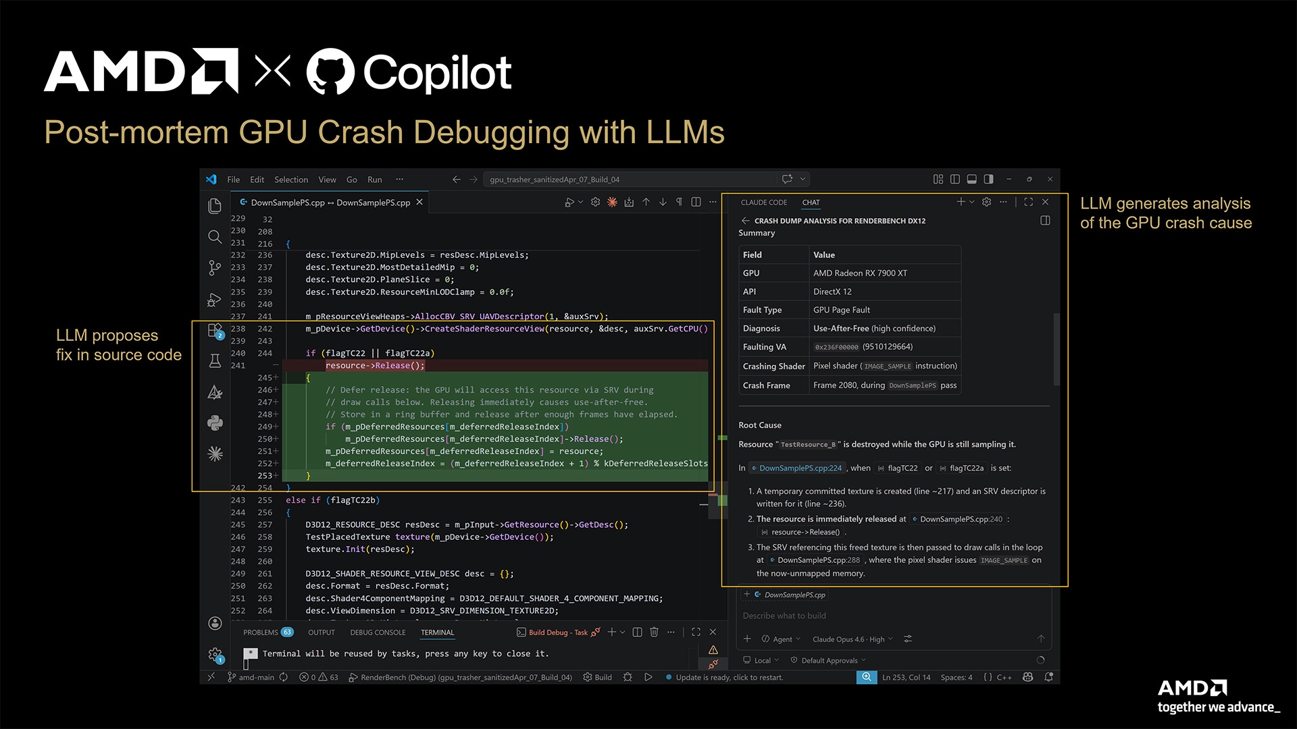This screenshot has width=1297, height=729.
Task: Open Manage gear in activity bar
Action: 215,654
